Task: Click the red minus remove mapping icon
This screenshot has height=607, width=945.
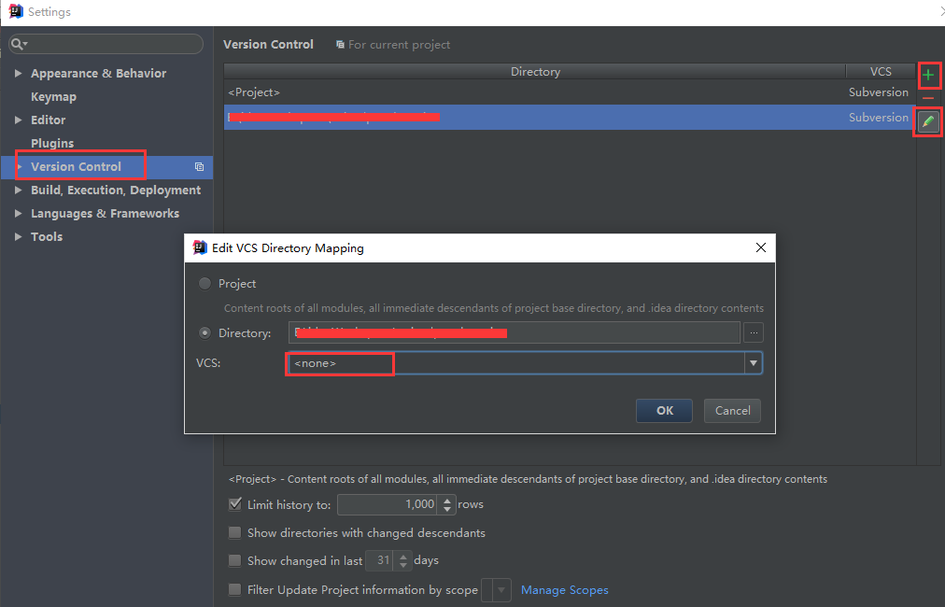Action: click(x=928, y=98)
